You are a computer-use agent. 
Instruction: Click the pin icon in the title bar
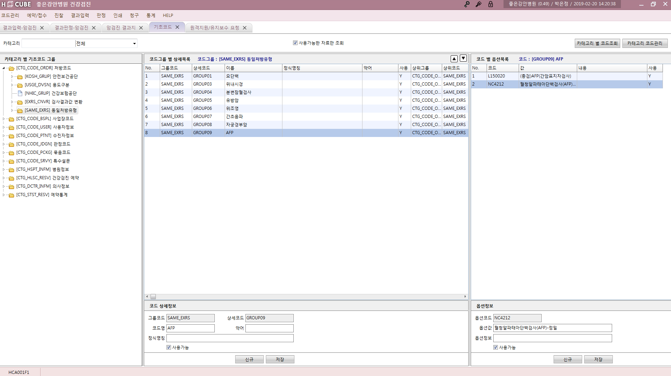coord(478,4)
